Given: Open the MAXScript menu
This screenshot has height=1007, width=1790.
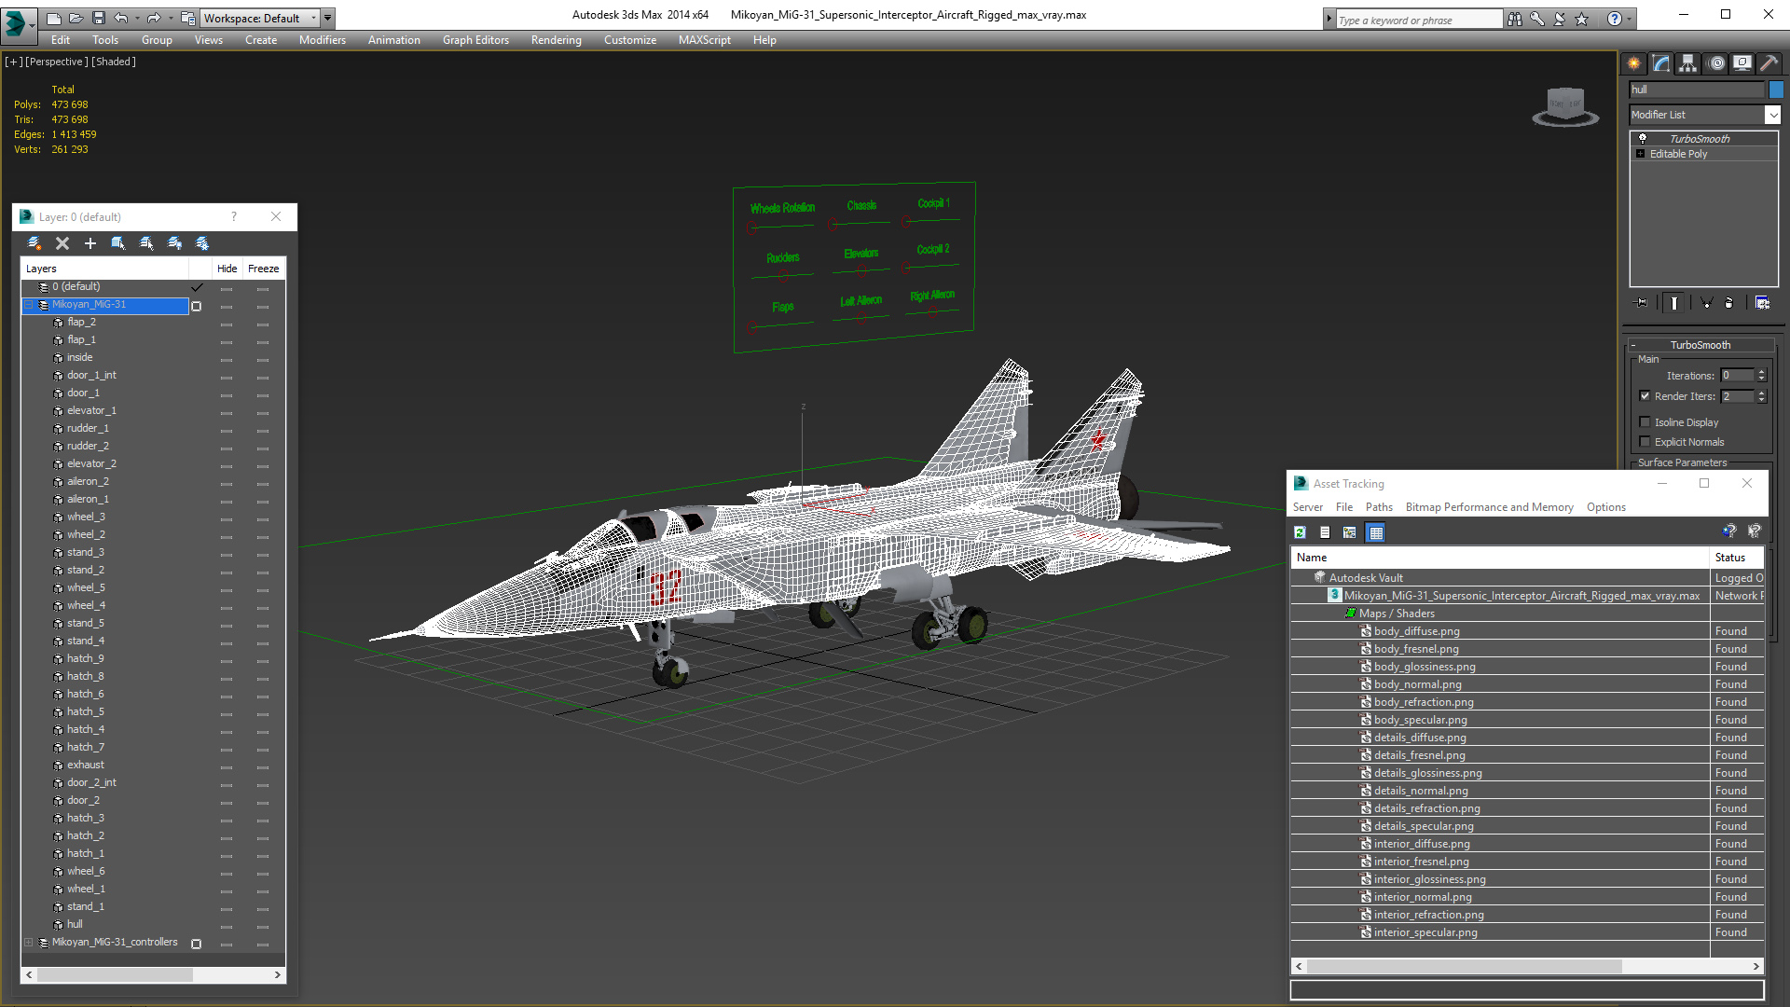Looking at the screenshot, I should [x=705, y=40].
